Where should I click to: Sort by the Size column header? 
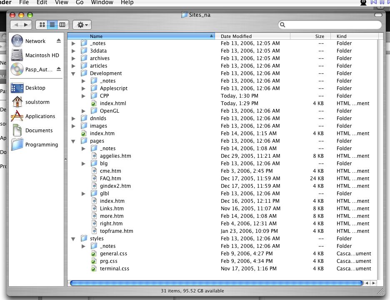pos(310,36)
